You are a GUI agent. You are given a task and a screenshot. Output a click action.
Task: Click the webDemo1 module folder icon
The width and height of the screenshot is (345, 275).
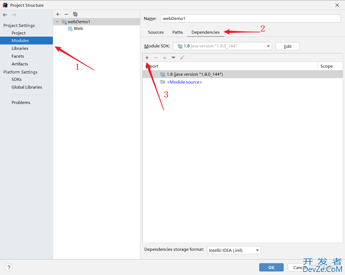coord(64,22)
